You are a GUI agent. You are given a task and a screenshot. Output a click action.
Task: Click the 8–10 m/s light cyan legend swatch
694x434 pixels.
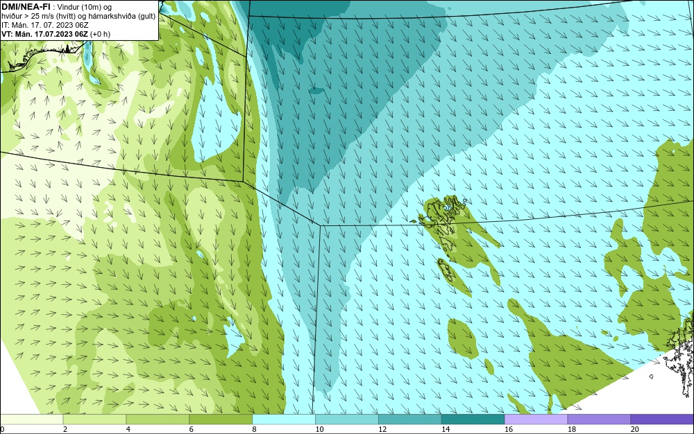click(284, 419)
